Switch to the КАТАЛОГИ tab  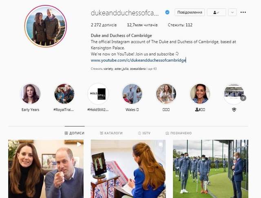tap(111, 133)
